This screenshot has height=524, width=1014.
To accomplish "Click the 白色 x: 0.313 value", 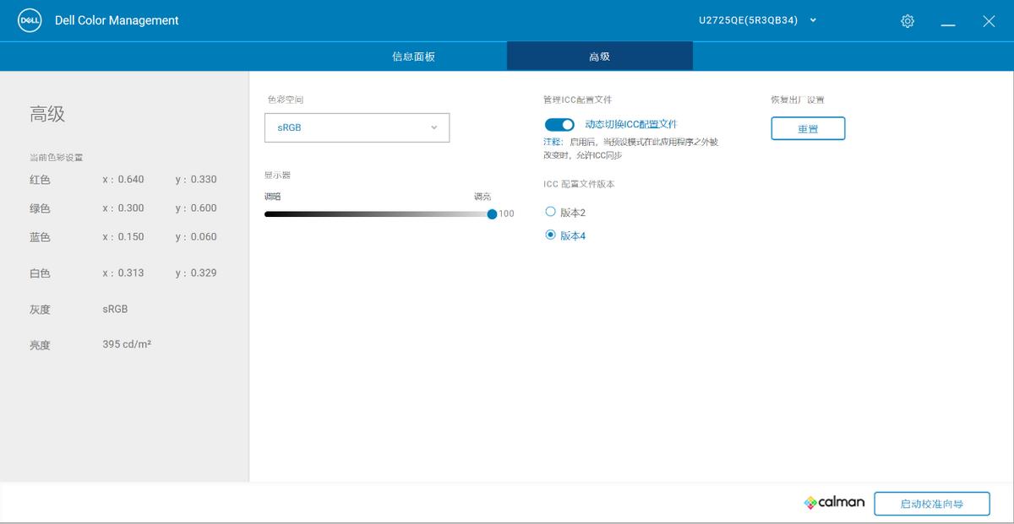I will [x=123, y=273].
